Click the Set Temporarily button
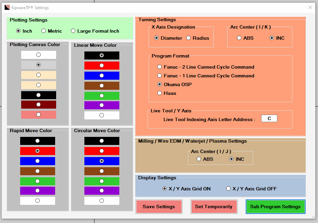 [214, 207]
